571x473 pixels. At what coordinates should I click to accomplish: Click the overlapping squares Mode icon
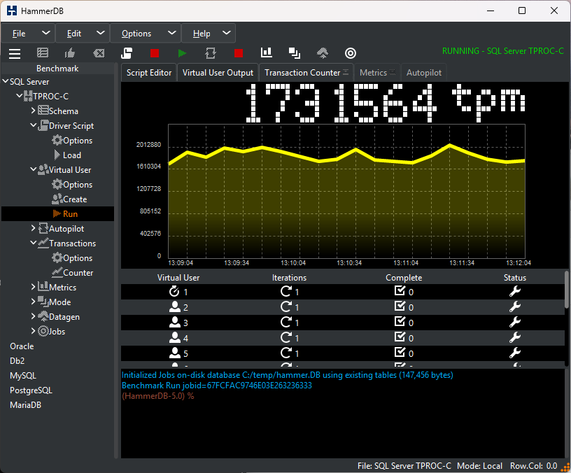click(x=294, y=53)
